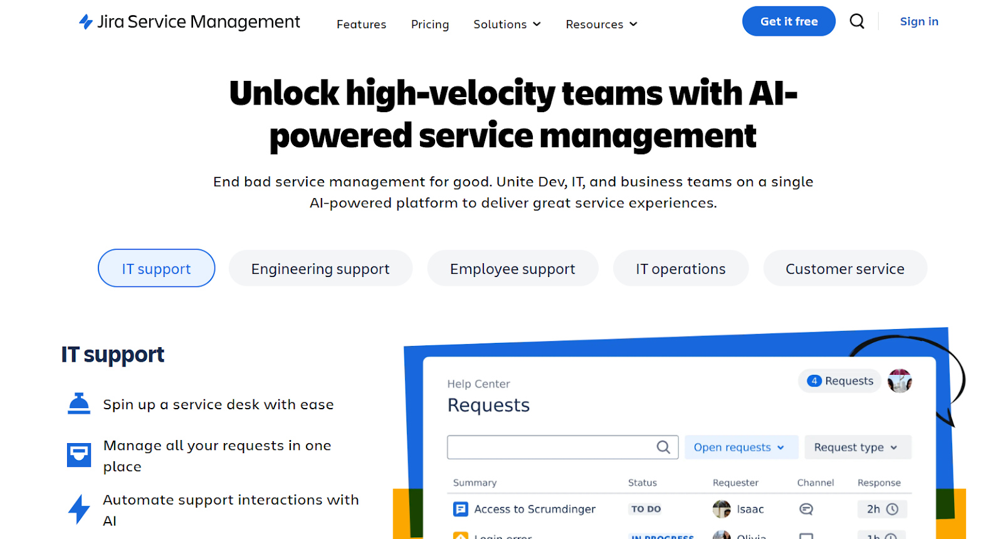Open the Features nav item
The width and height of the screenshot is (1003, 539).
coord(361,24)
